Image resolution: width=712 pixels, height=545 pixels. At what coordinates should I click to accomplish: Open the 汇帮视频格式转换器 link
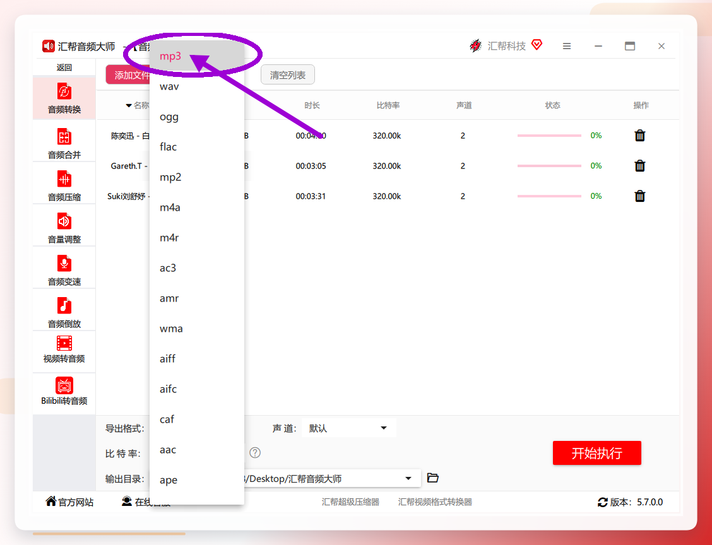[435, 502]
